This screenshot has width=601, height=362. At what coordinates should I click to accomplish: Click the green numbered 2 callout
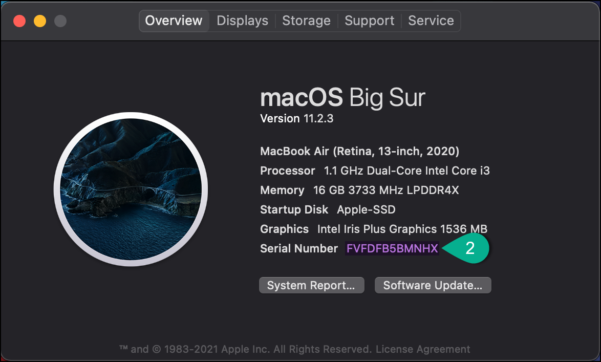click(468, 249)
